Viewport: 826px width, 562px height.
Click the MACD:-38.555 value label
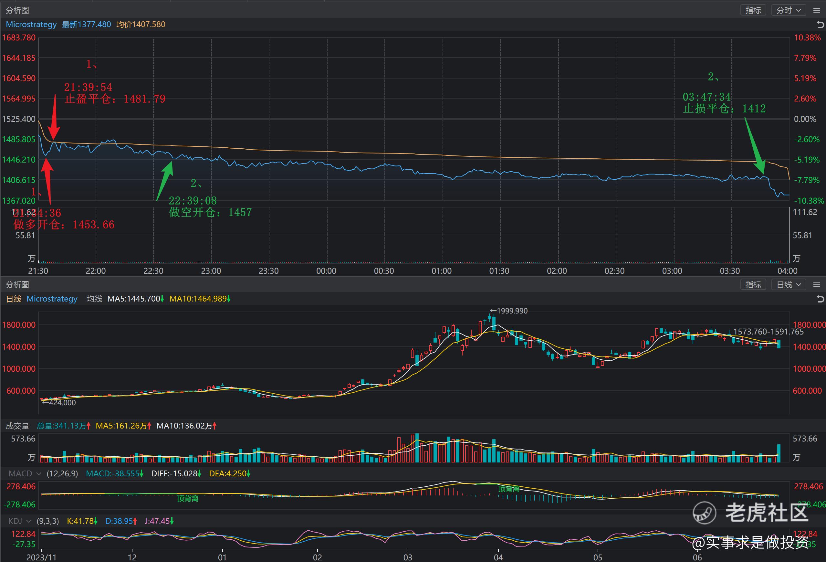tap(114, 473)
